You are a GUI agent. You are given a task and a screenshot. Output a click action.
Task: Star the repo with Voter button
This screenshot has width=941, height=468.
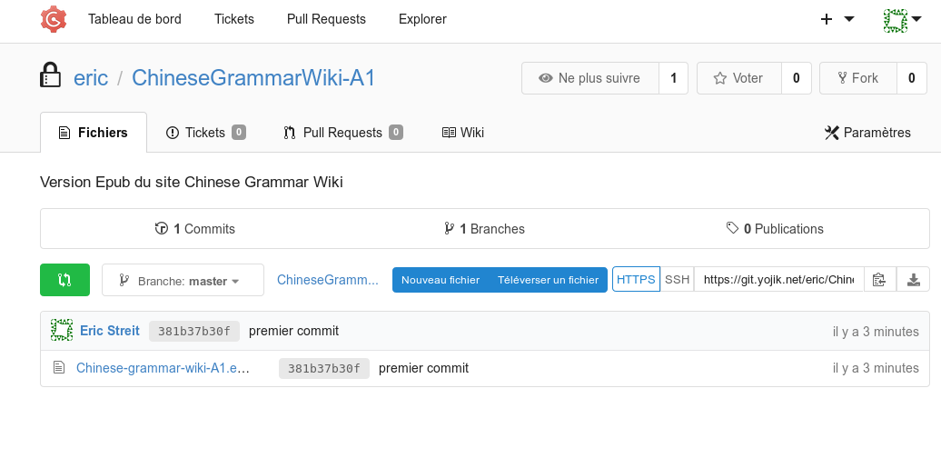click(738, 78)
